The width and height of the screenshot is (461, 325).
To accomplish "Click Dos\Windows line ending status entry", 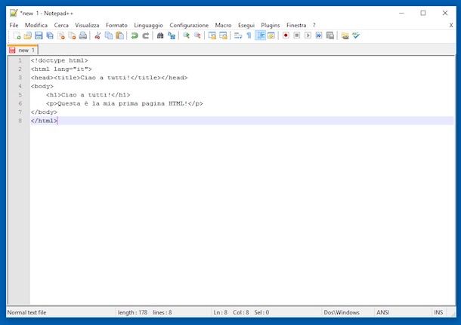I will (342, 312).
